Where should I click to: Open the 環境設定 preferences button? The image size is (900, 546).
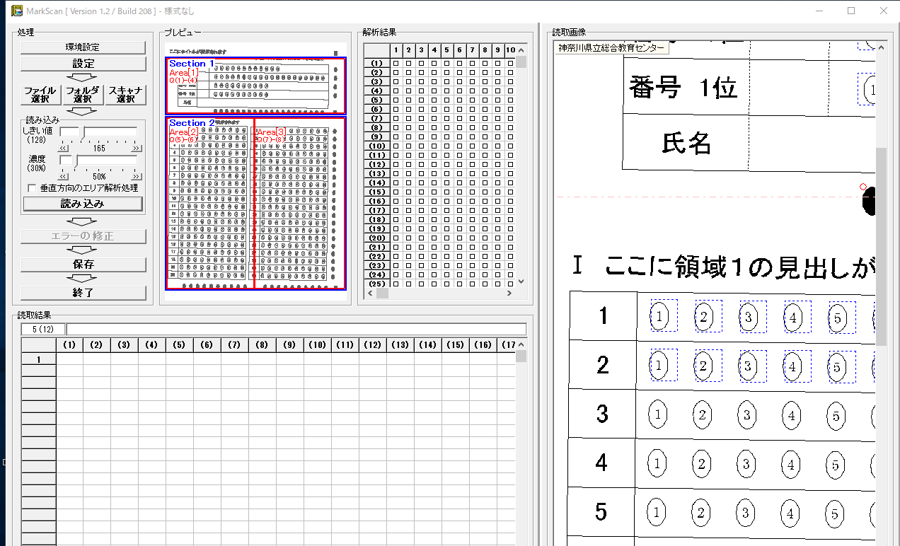(83, 47)
